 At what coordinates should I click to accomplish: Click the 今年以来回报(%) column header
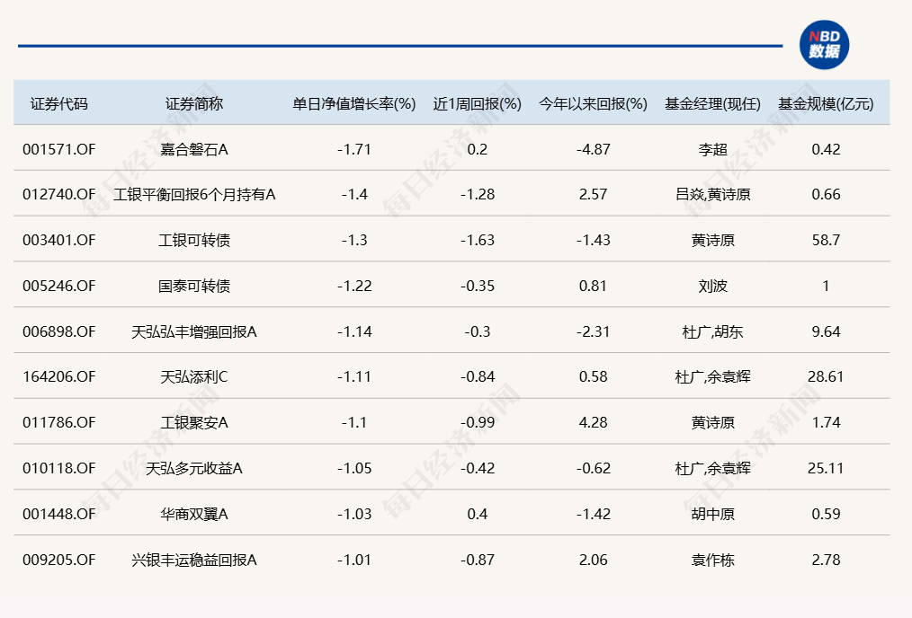(x=593, y=104)
